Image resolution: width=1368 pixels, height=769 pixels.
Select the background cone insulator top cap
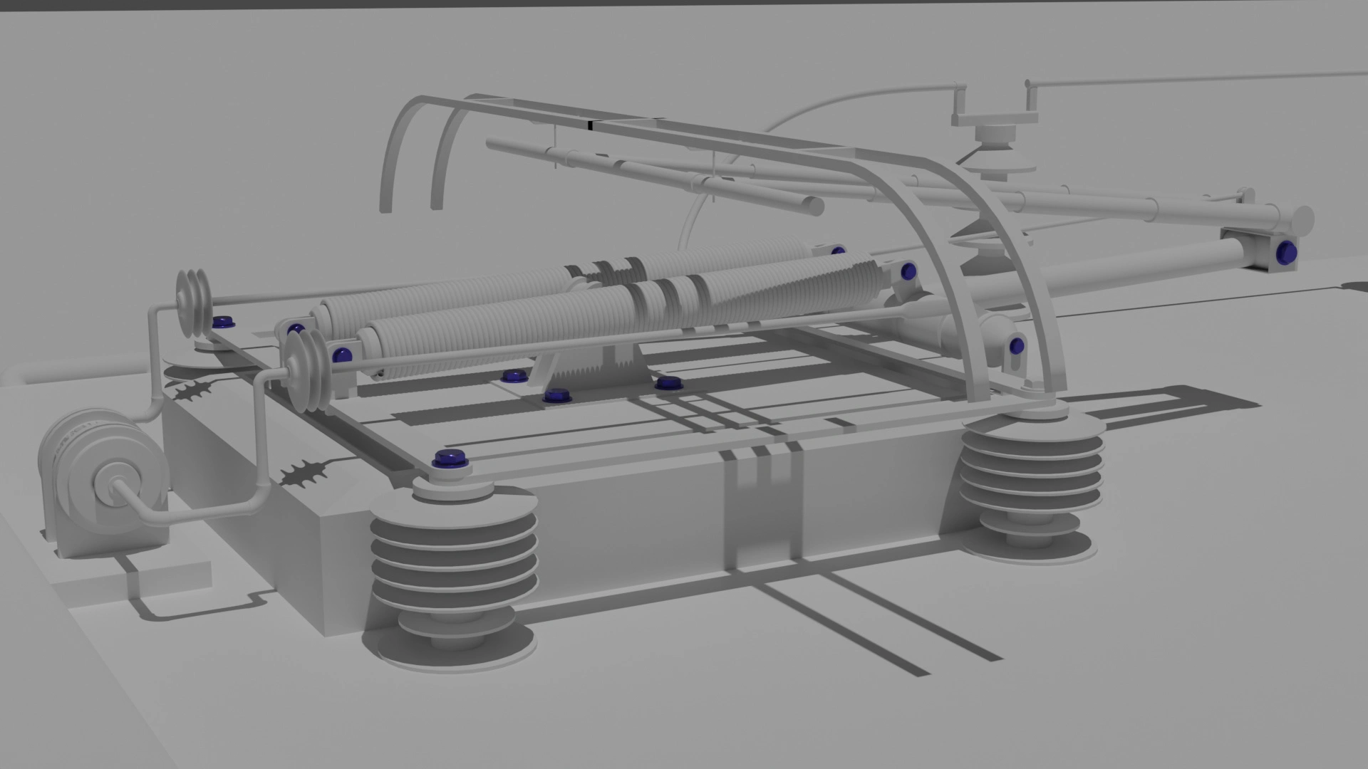pyautogui.click(x=995, y=133)
